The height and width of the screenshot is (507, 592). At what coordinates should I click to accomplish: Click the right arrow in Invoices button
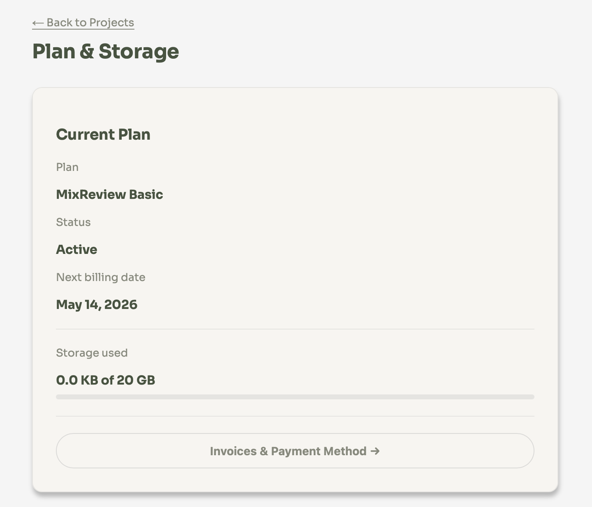375,451
